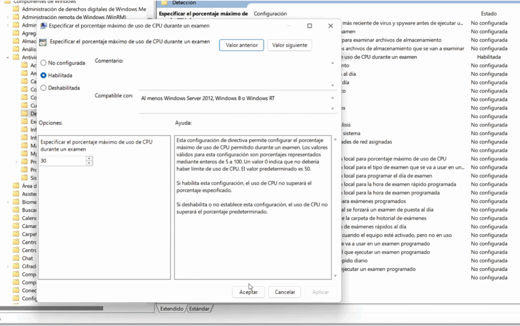
Task: Select the 'Habilitada' radio button in the dialog
Action: pyautogui.click(x=44, y=75)
